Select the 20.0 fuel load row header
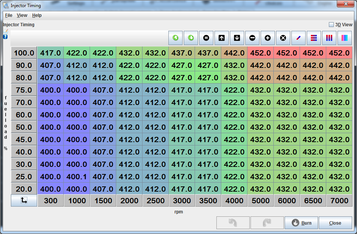 pyautogui.click(x=24, y=189)
